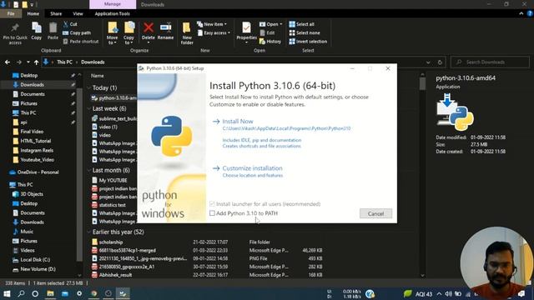Screen dimensions: 534x300
Task: Select Desktop under Quick access
Action: (28, 76)
